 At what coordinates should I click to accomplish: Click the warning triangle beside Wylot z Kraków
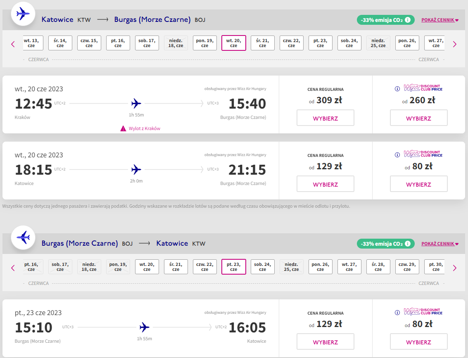(x=123, y=128)
